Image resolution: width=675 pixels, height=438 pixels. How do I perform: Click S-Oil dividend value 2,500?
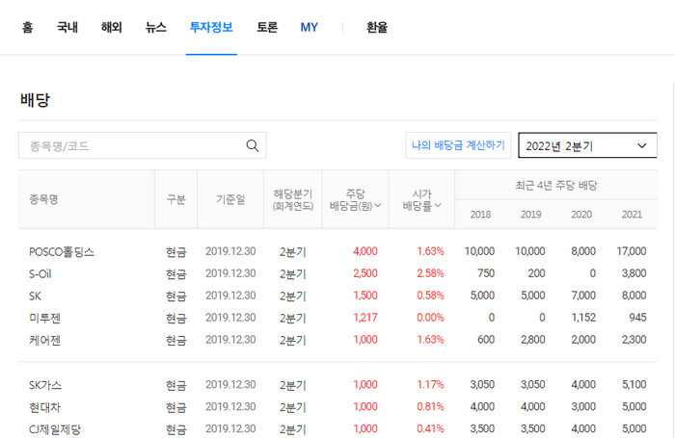click(x=365, y=273)
